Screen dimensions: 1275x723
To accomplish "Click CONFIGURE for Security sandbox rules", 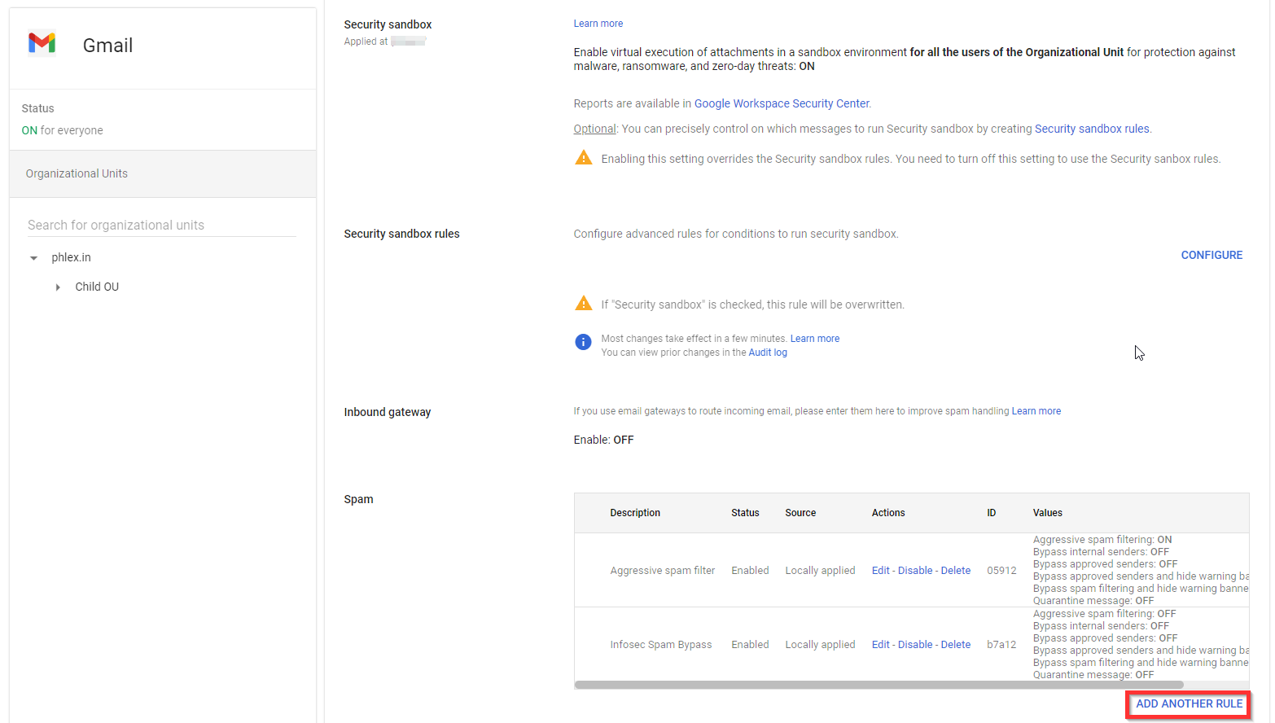I will pyautogui.click(x=1211, y=255).
